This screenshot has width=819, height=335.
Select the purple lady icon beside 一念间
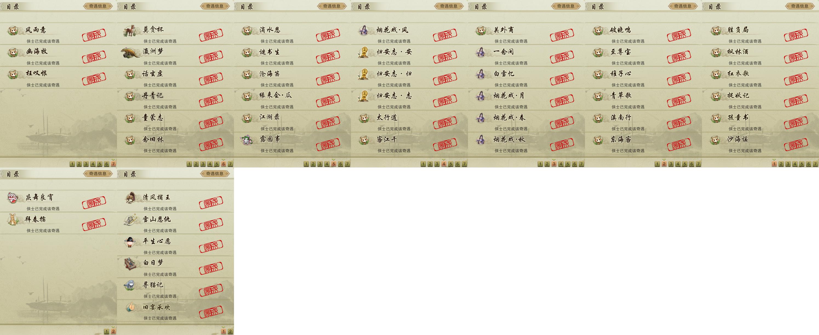coord(481,52)
